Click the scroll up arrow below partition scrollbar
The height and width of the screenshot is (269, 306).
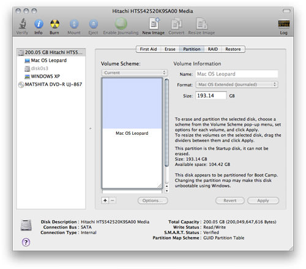tap(167, 186)
